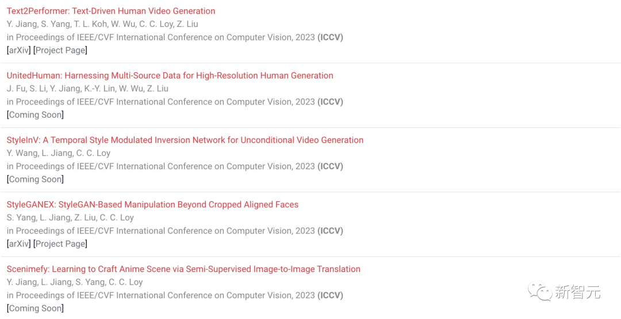Open the StyleInV paper title link
The height and width of the screenshot is (319, 621).
pos(185,140)
